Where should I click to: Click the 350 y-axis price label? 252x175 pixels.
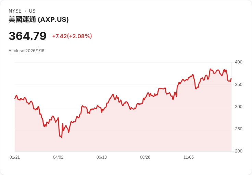(x=239, y=85)
